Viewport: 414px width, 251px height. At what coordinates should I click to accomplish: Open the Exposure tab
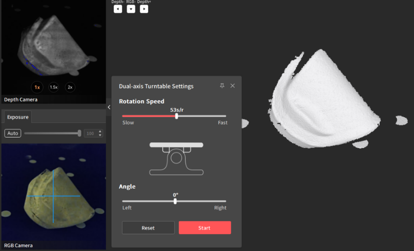click(x=18, y=117)
